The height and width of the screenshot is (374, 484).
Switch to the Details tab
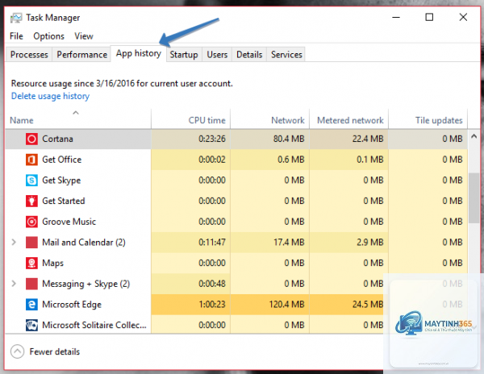249,55
